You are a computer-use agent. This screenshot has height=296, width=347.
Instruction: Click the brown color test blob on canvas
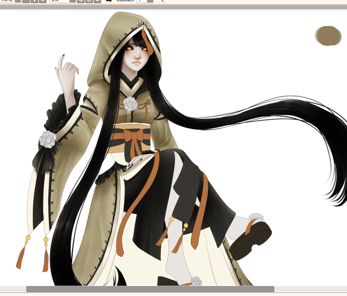(329, 36)
